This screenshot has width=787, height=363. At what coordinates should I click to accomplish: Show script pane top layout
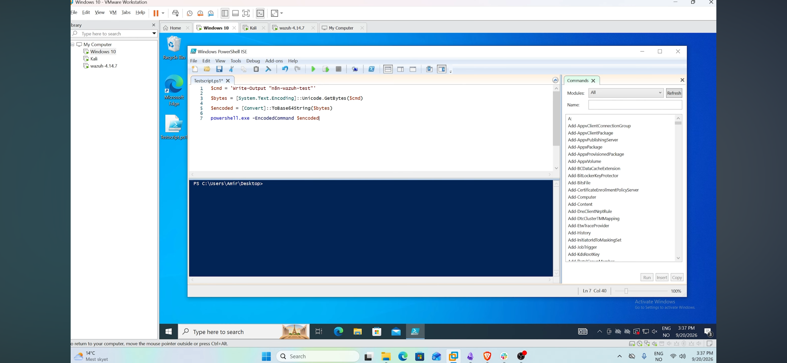pos(388,69)
